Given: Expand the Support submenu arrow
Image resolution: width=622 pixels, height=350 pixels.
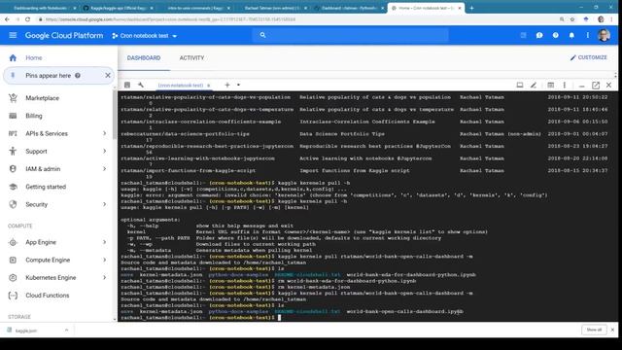Looking at the screenshot, I should tap(104, 152).
